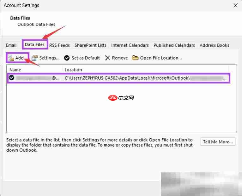Switch to the Published Calendars tab
The image size is (242, 196).
tap(174, 45)
